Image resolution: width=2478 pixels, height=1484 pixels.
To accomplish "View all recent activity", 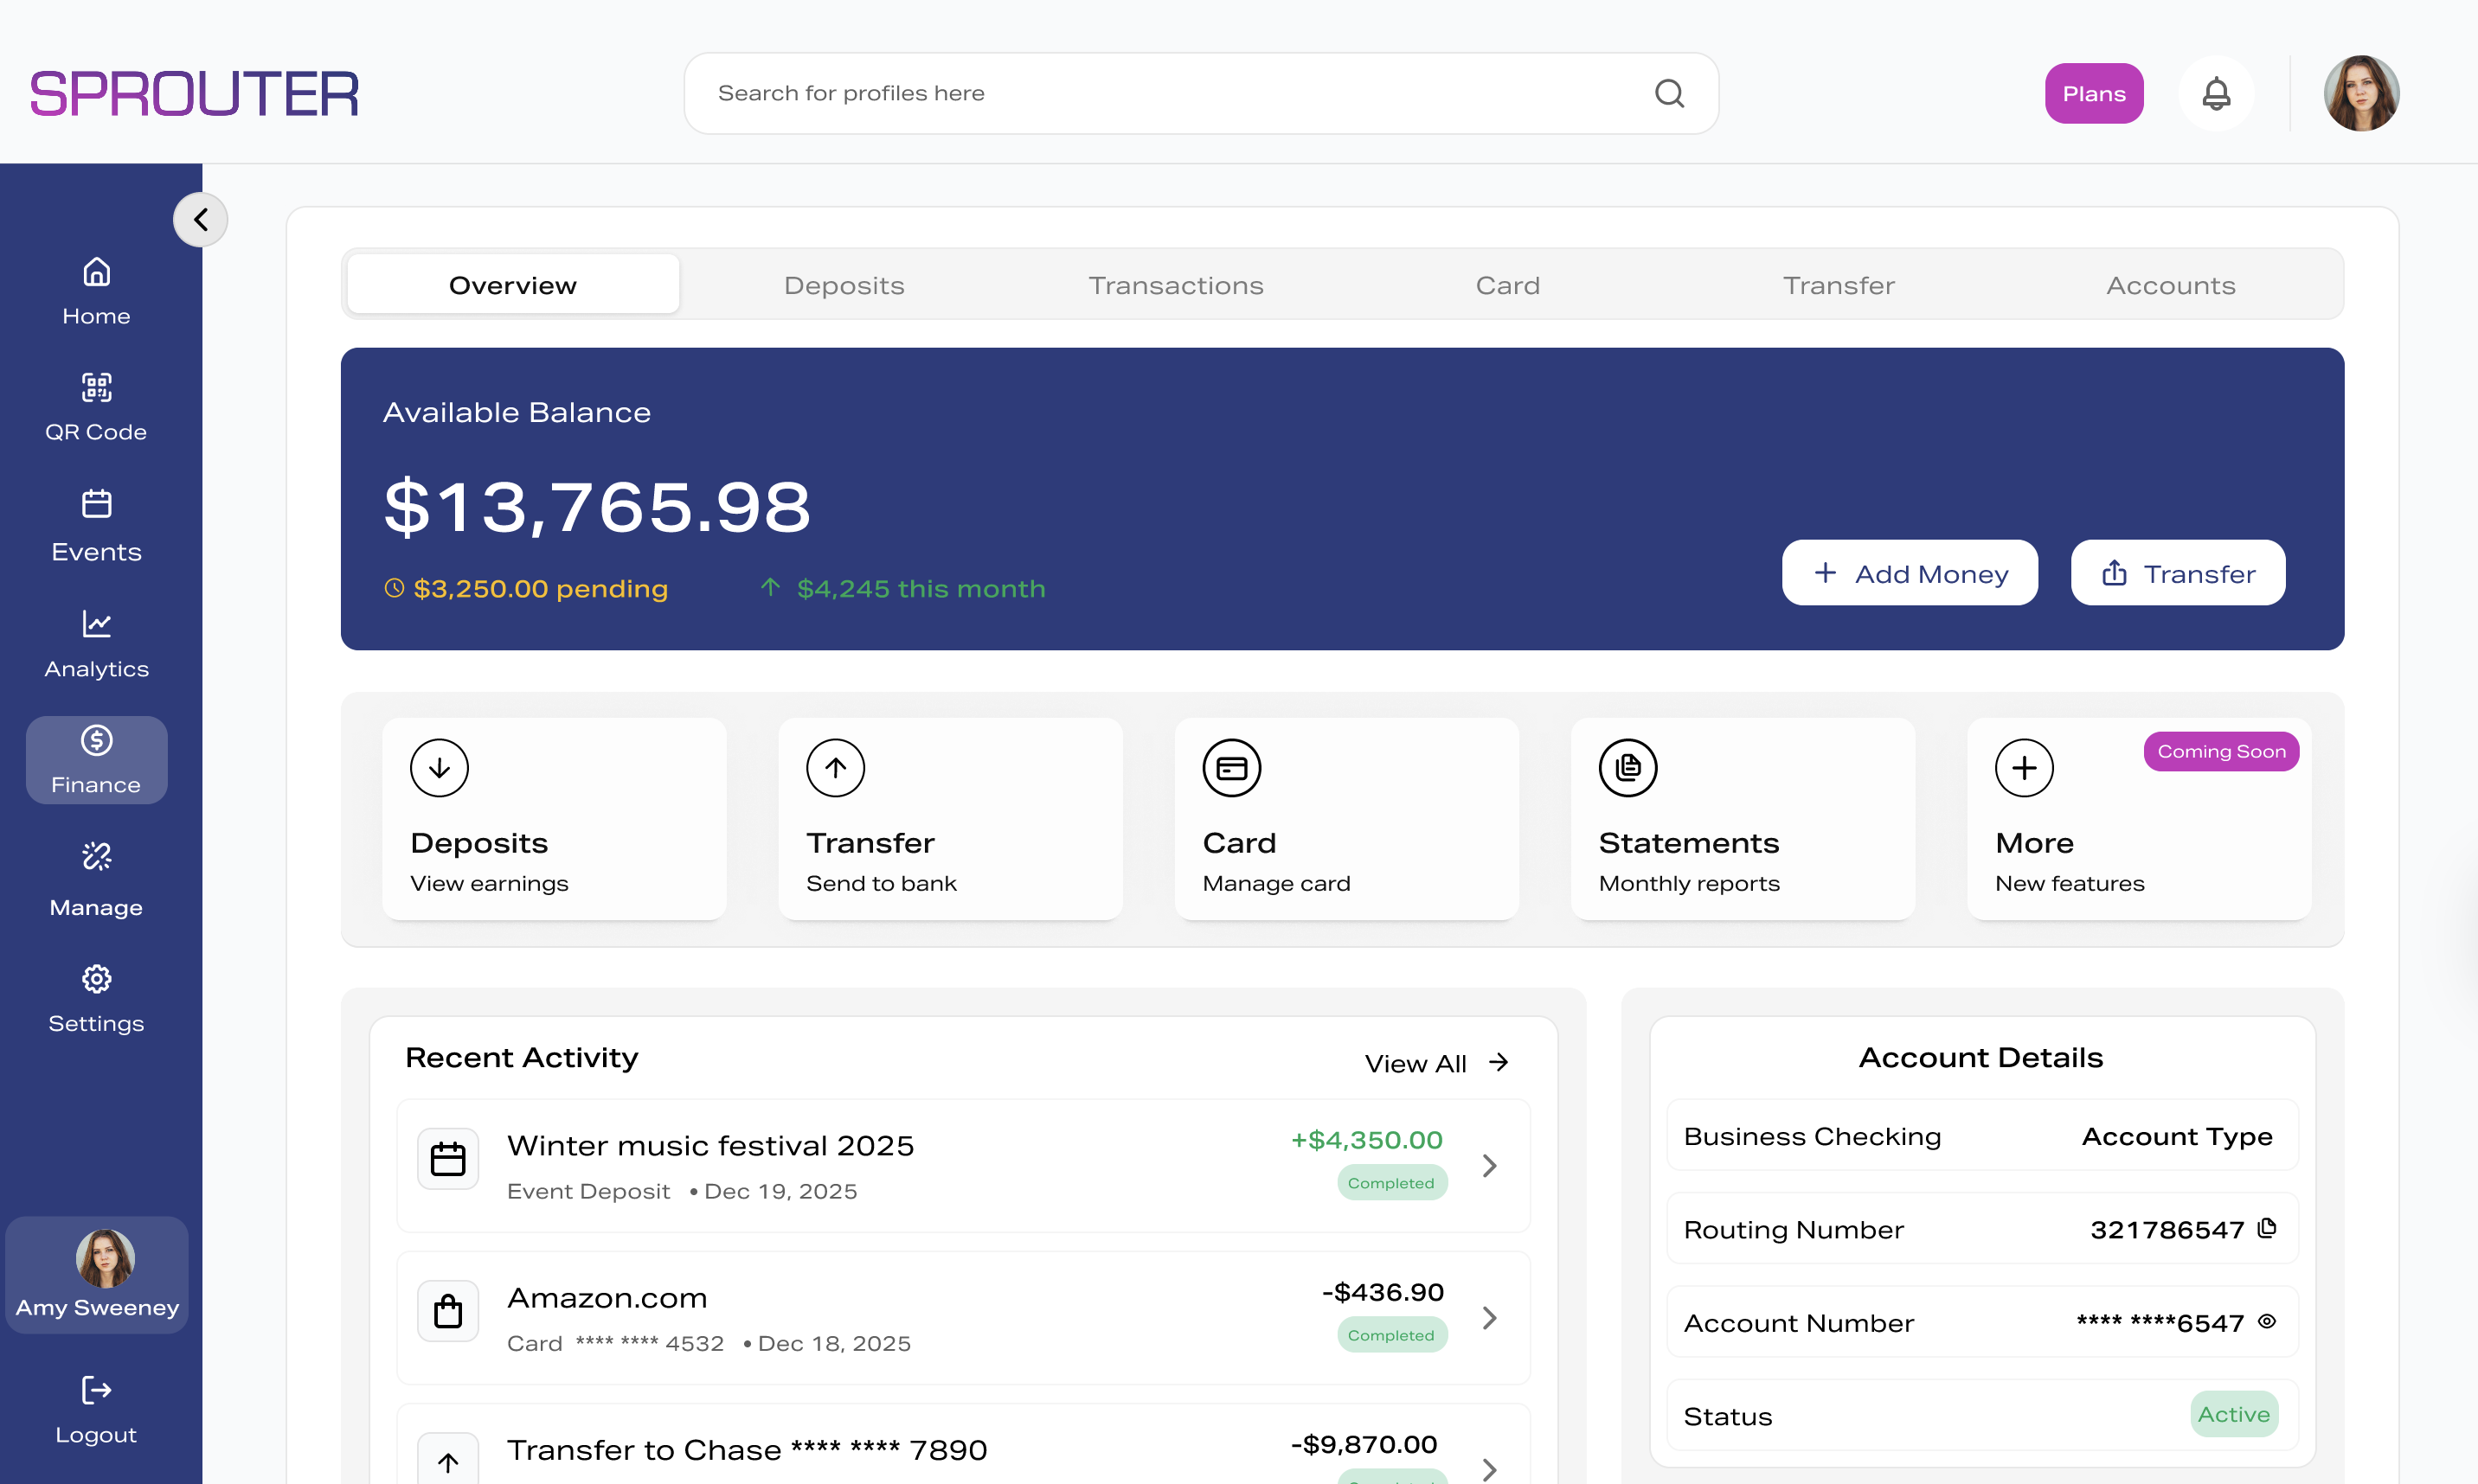I will 1436,1062.
